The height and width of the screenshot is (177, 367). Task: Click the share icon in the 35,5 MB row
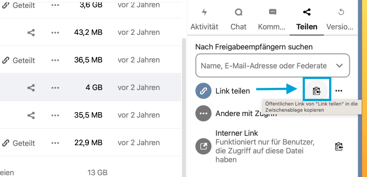click(31, 115)
